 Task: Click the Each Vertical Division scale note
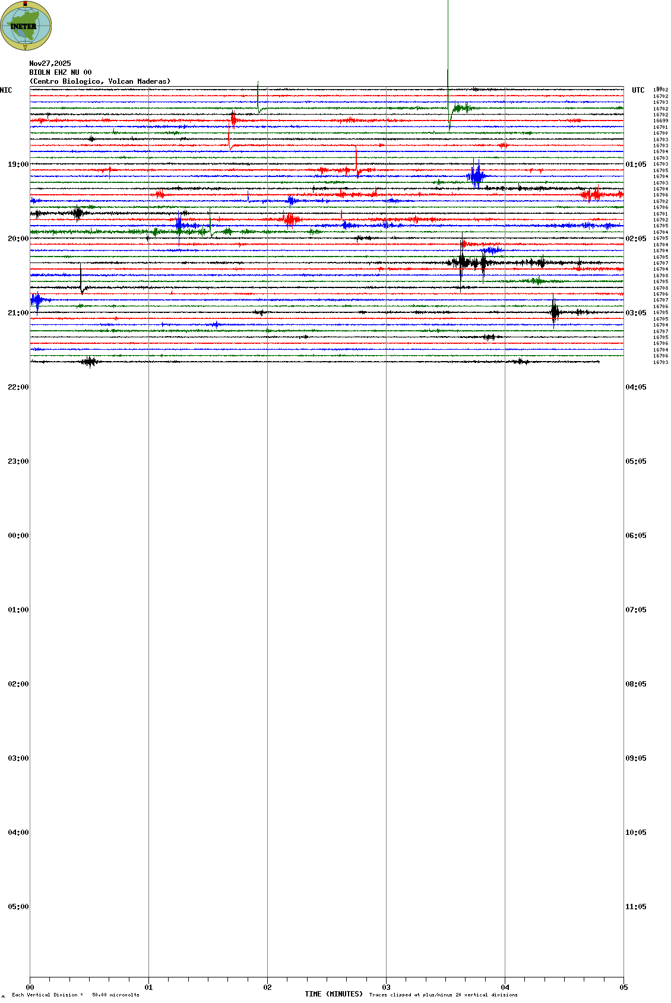[75, 995]
